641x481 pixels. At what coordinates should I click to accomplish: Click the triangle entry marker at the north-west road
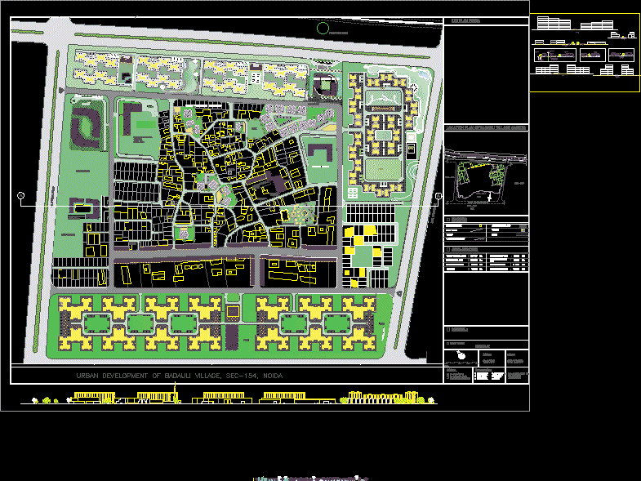tap(61, 90)
